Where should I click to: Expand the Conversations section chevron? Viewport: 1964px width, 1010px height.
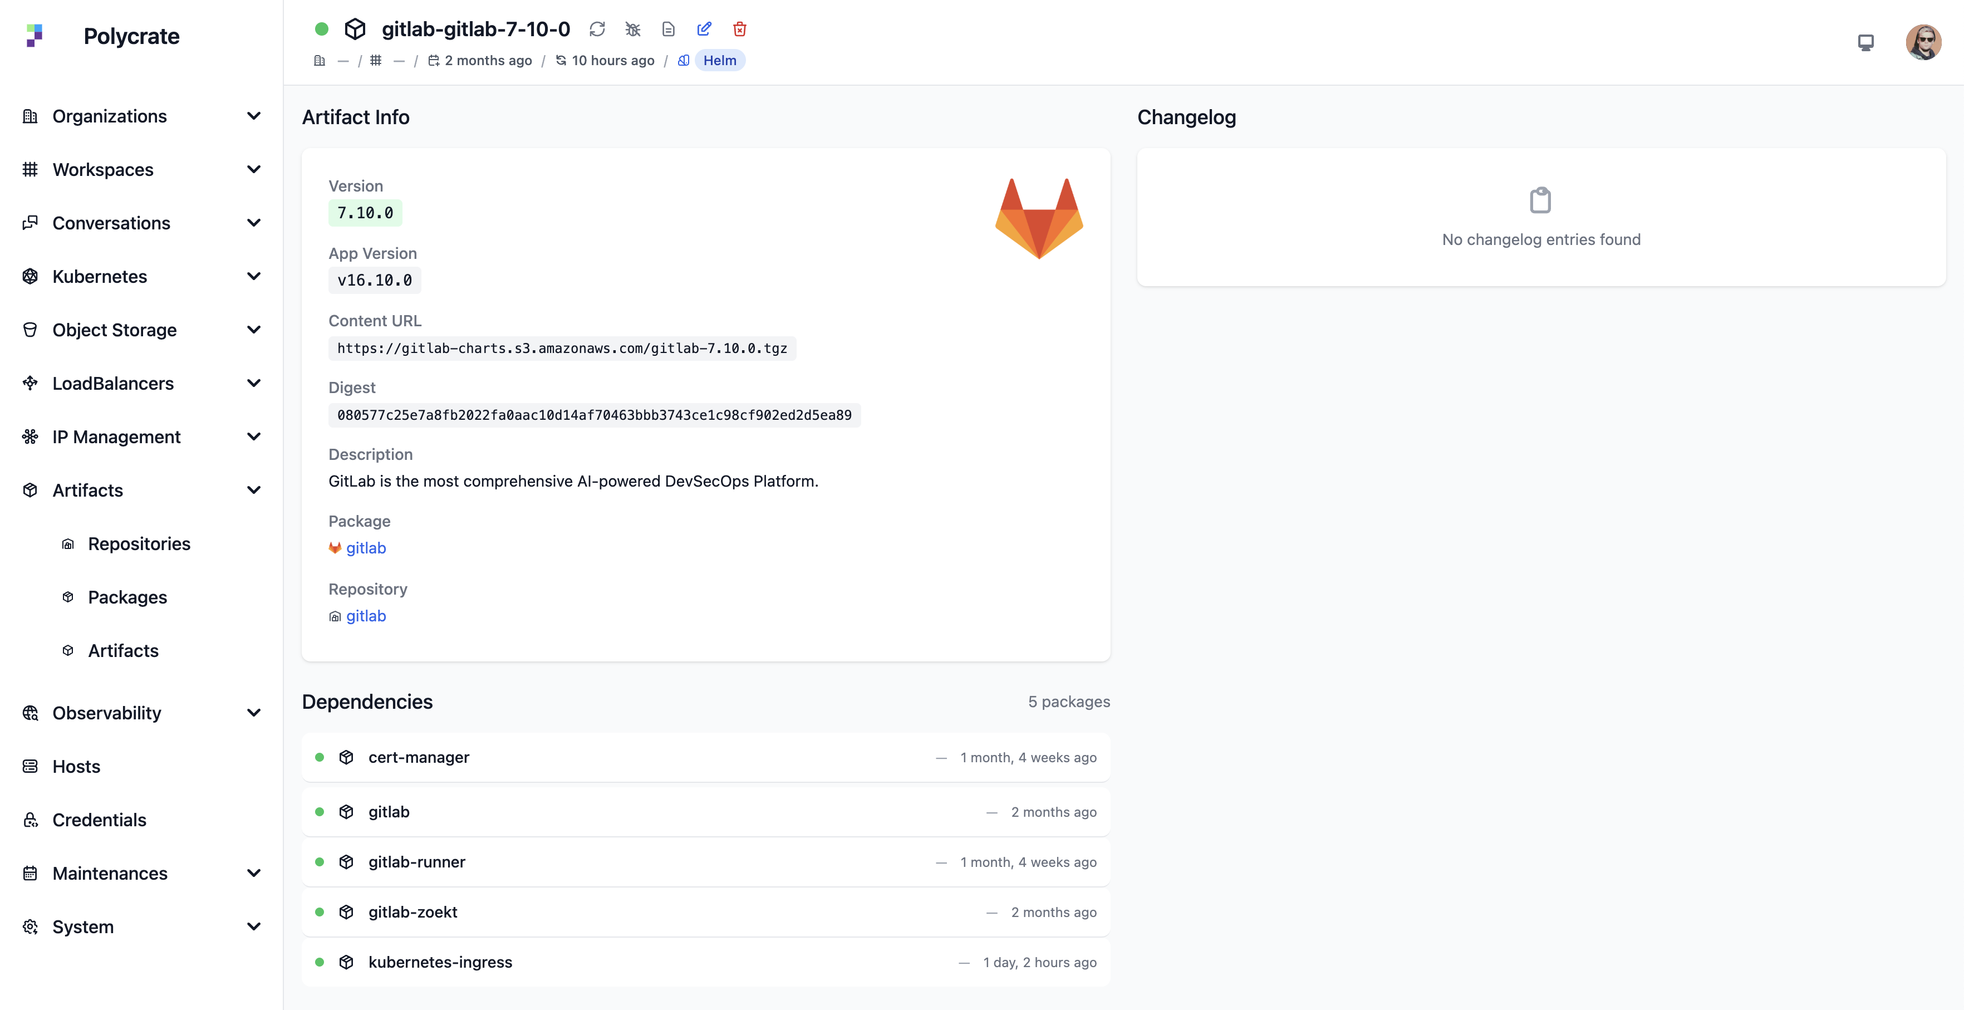coord(254,223)
